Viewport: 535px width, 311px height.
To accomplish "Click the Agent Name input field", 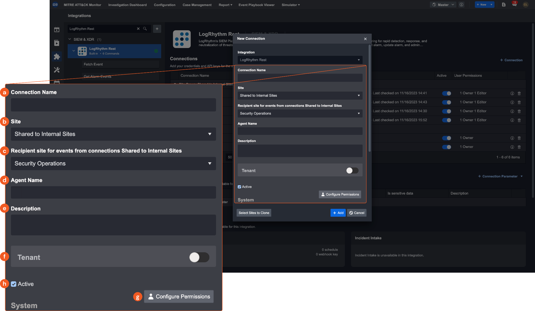I will pos(300,131).
